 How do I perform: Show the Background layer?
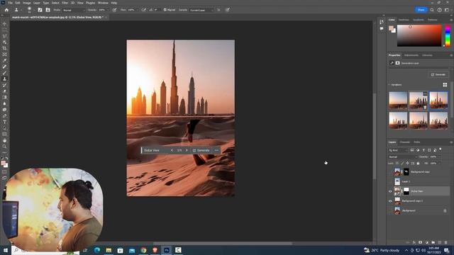[x=390, y=211]
